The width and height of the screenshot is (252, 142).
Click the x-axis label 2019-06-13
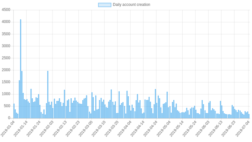point(216,129)
